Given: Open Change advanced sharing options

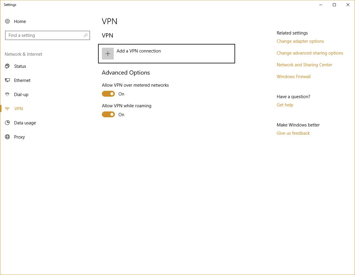Looking at the screenshot, I should click(310, 53).
